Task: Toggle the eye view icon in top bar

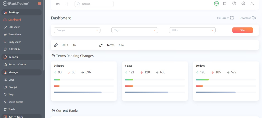Action: click(x=58, y=4)
